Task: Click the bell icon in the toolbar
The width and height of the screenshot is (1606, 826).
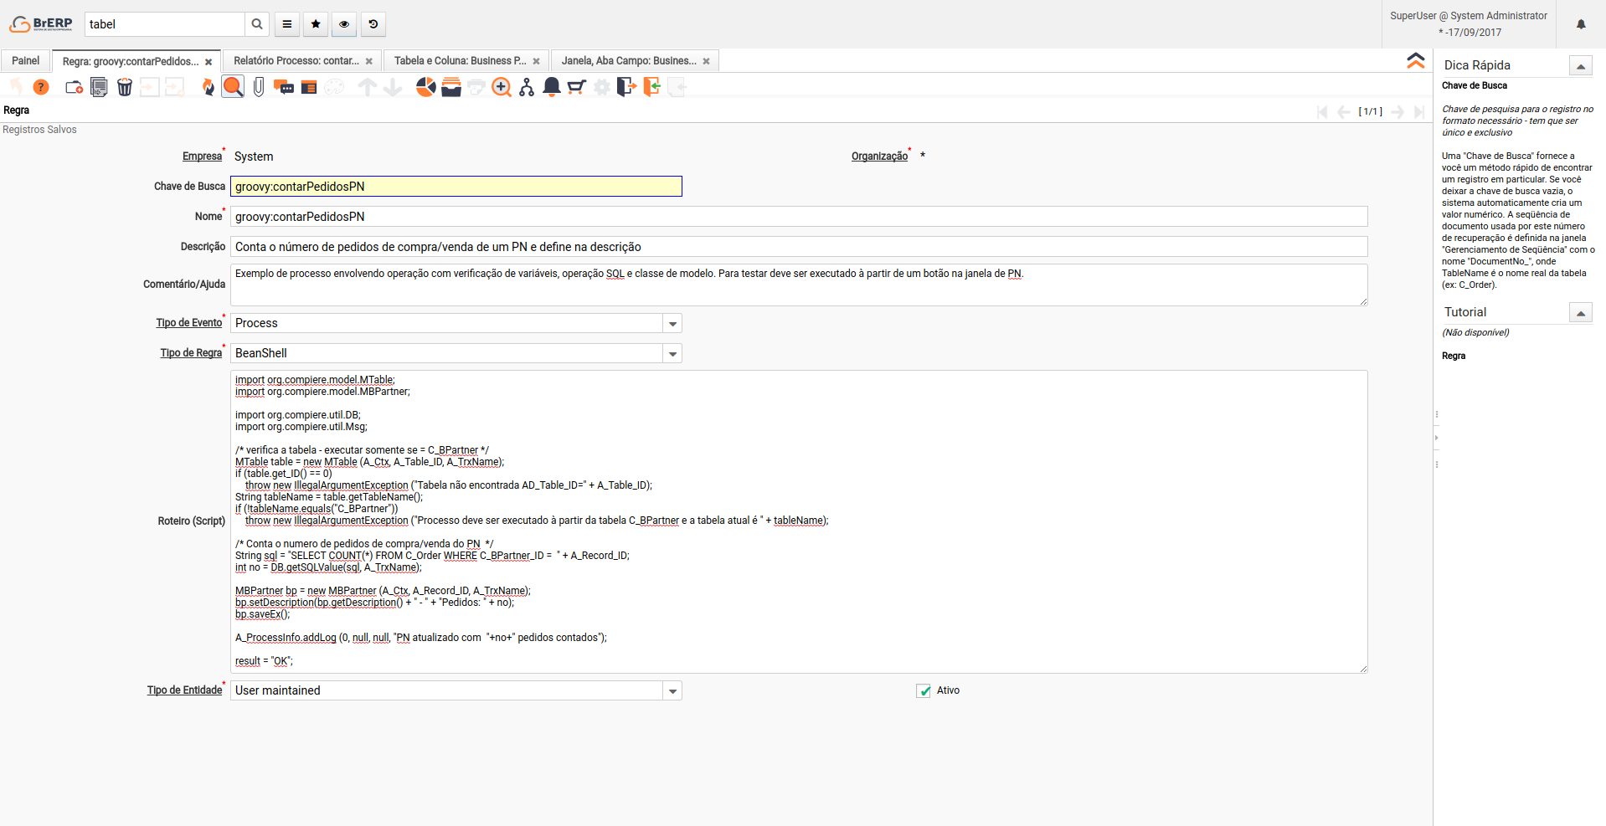Action: pos(552,87)
